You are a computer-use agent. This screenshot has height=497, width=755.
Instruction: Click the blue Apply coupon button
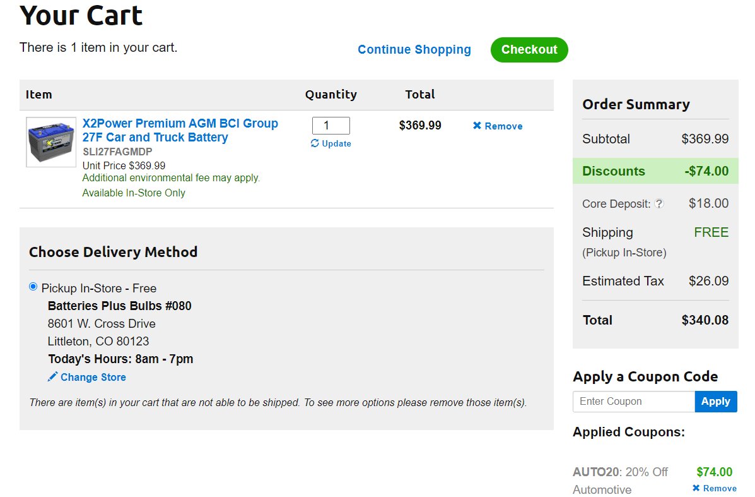click(x=715, y=402)
